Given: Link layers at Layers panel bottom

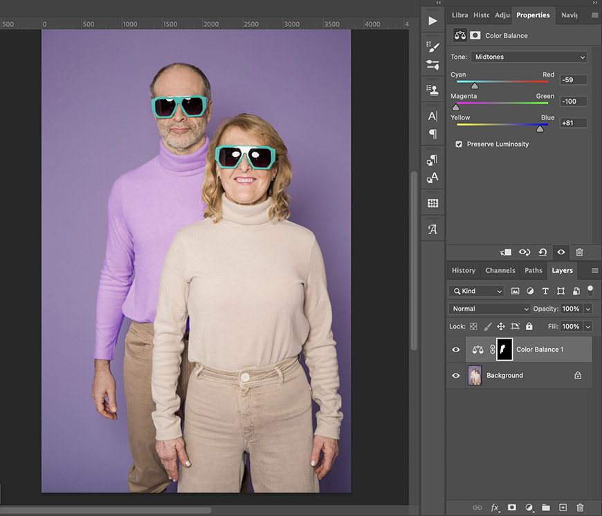Looking at the screenshot, I should 477,508.
